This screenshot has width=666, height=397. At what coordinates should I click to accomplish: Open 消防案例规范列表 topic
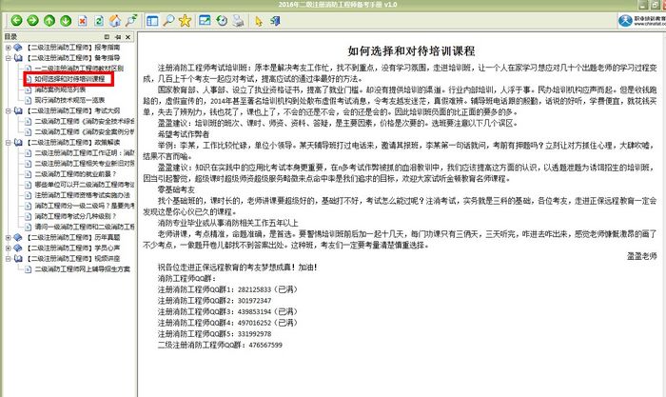tap(60, 89)
